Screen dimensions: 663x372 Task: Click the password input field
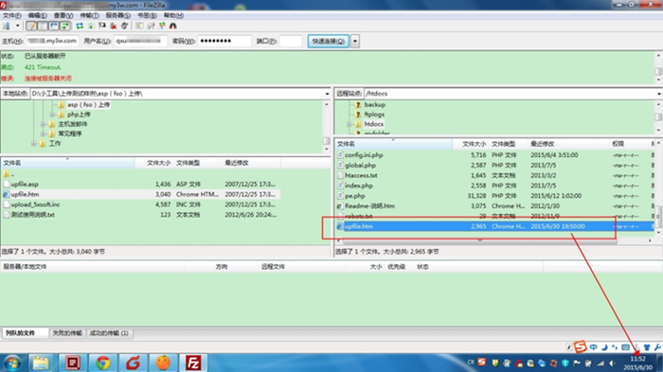click(x=224, y=41)
